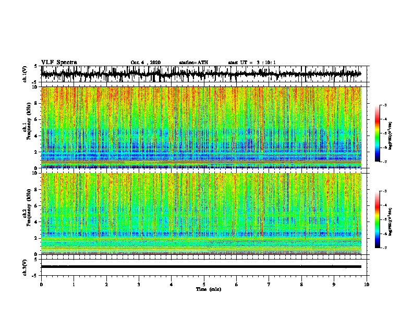Click time-axis tick label "5"
413x319 pixels.
pos(204,285)
